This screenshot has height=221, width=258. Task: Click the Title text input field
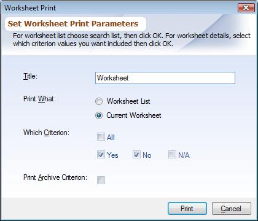pyautogui.click(x=165, y=78)
